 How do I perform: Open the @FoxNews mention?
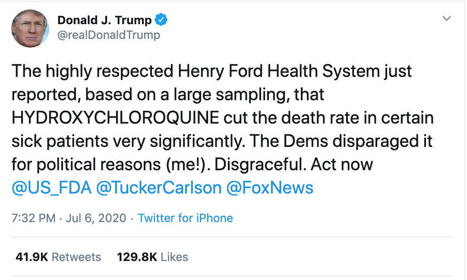(x=270, y=188)
